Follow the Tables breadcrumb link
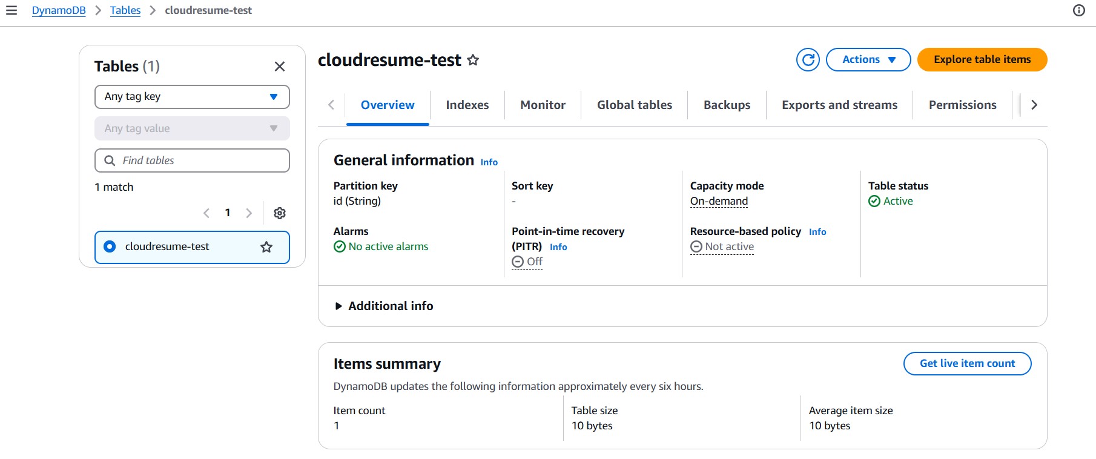 point(125,10)
